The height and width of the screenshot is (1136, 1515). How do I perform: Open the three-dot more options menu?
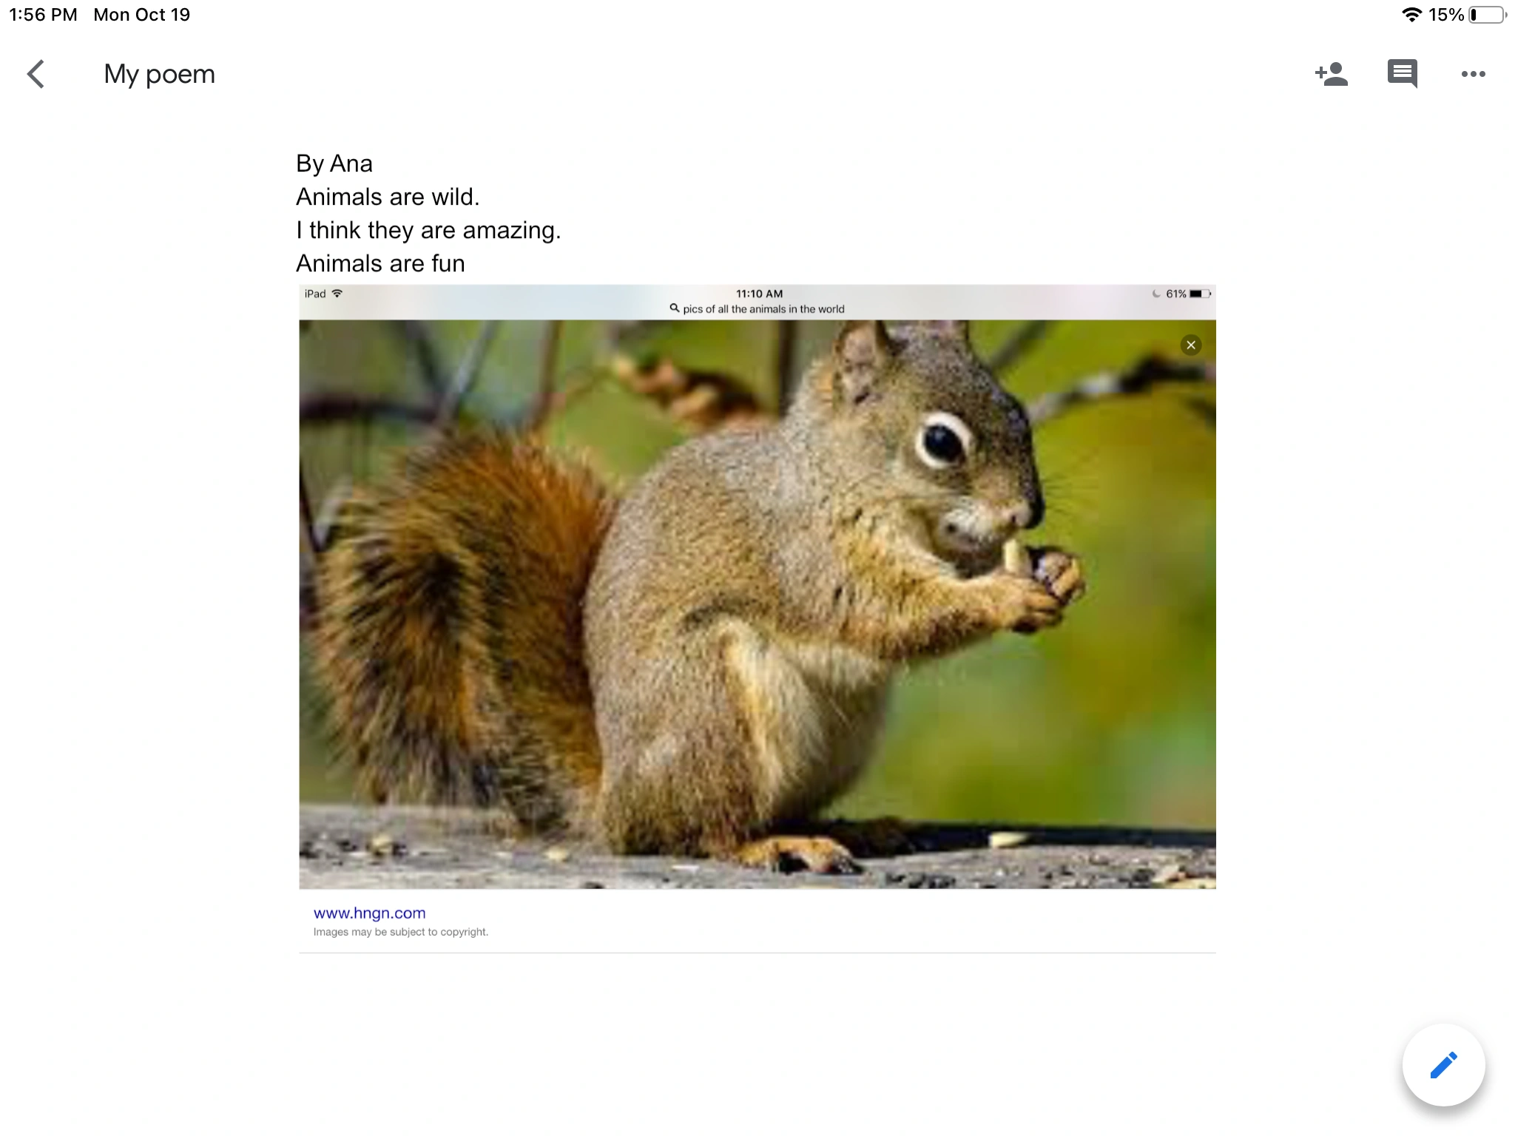click(x=1473, y=74)
